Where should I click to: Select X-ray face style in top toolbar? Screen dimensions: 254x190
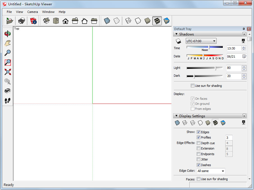tap(107, 21)
